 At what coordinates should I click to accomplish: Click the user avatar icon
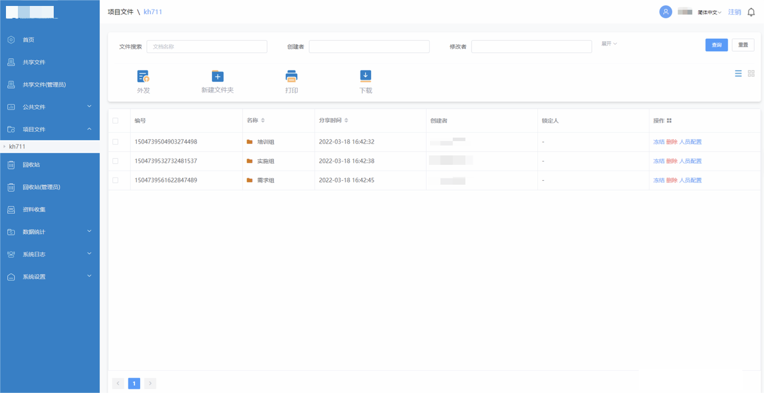666,12
